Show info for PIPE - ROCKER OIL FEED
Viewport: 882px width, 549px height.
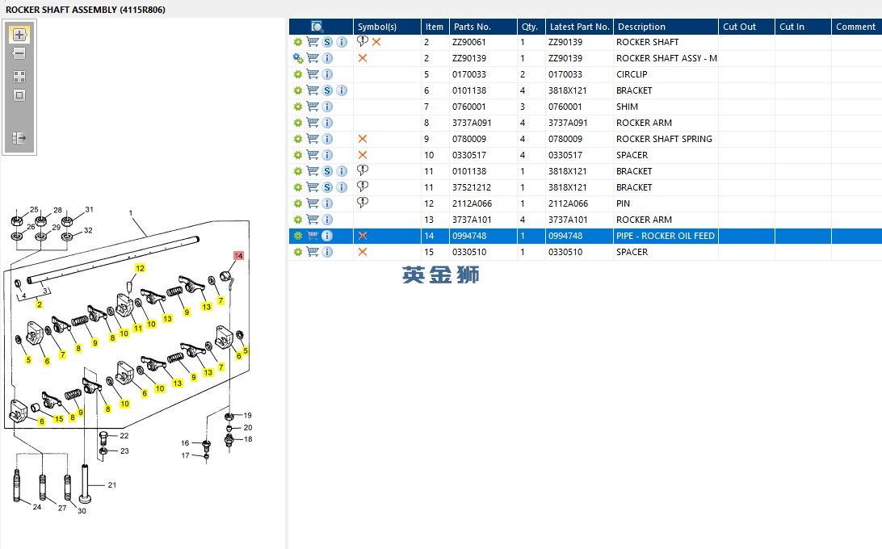(327, 236)
